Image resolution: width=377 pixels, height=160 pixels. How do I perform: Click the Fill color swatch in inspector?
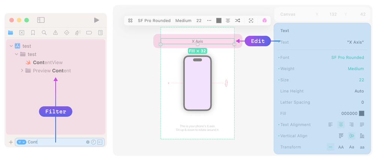click(362, 113)
